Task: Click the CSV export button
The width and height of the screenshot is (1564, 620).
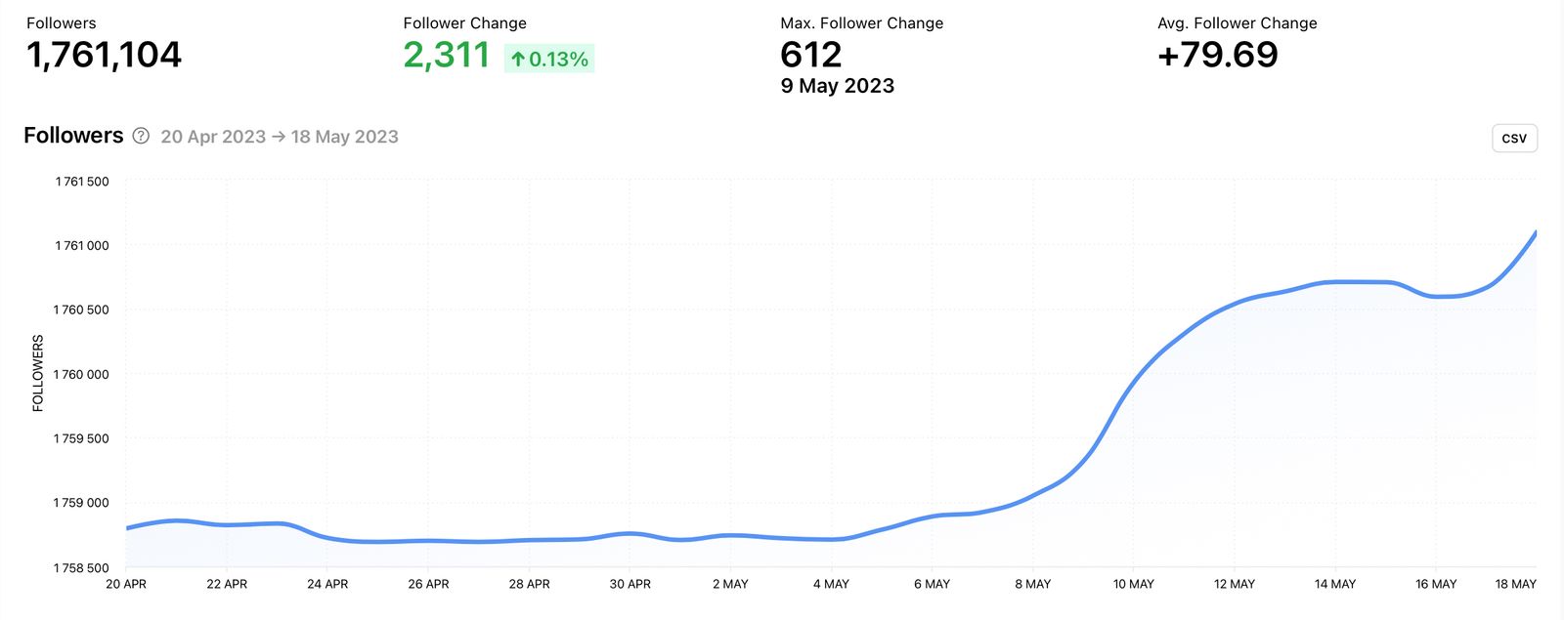Action: (x=1513, y=138)
